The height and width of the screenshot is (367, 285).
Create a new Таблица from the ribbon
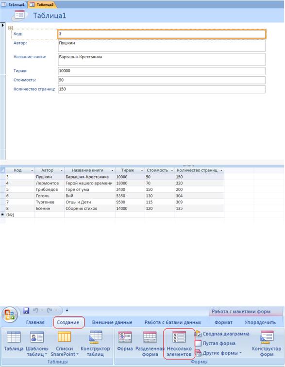click(14, 341)
